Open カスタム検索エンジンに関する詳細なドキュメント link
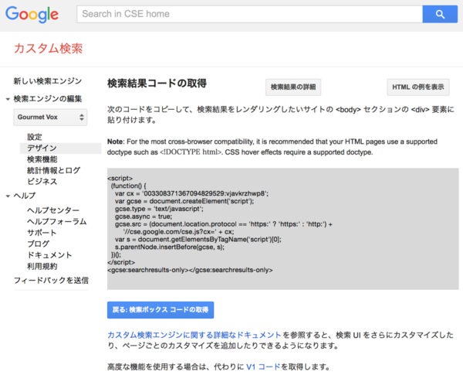The image size is (463, 375). coord(194,335)
